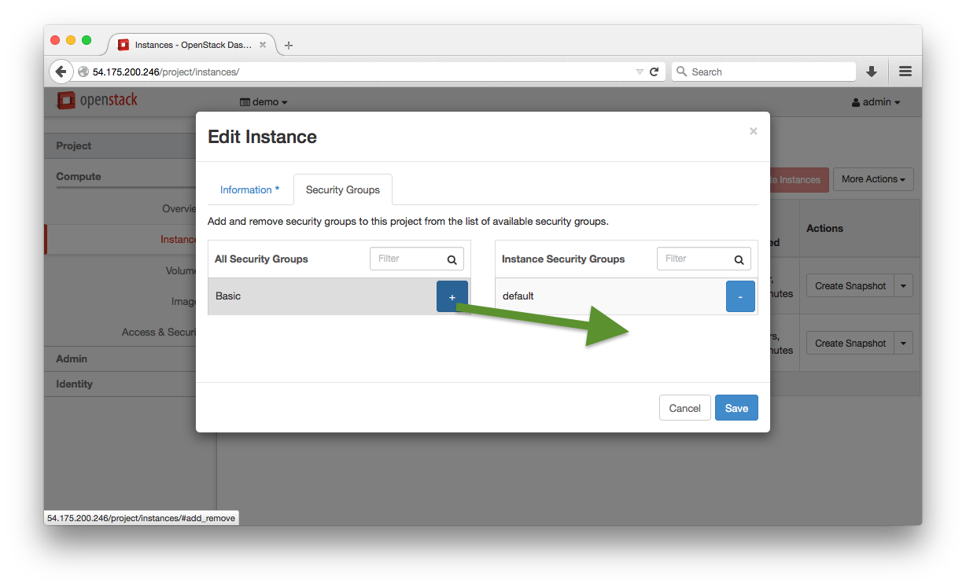Reload the page with refresh icon
Image resolution: width=966 pixels, height=588 pixels.
pyautogui.click(x=654, y=72)
